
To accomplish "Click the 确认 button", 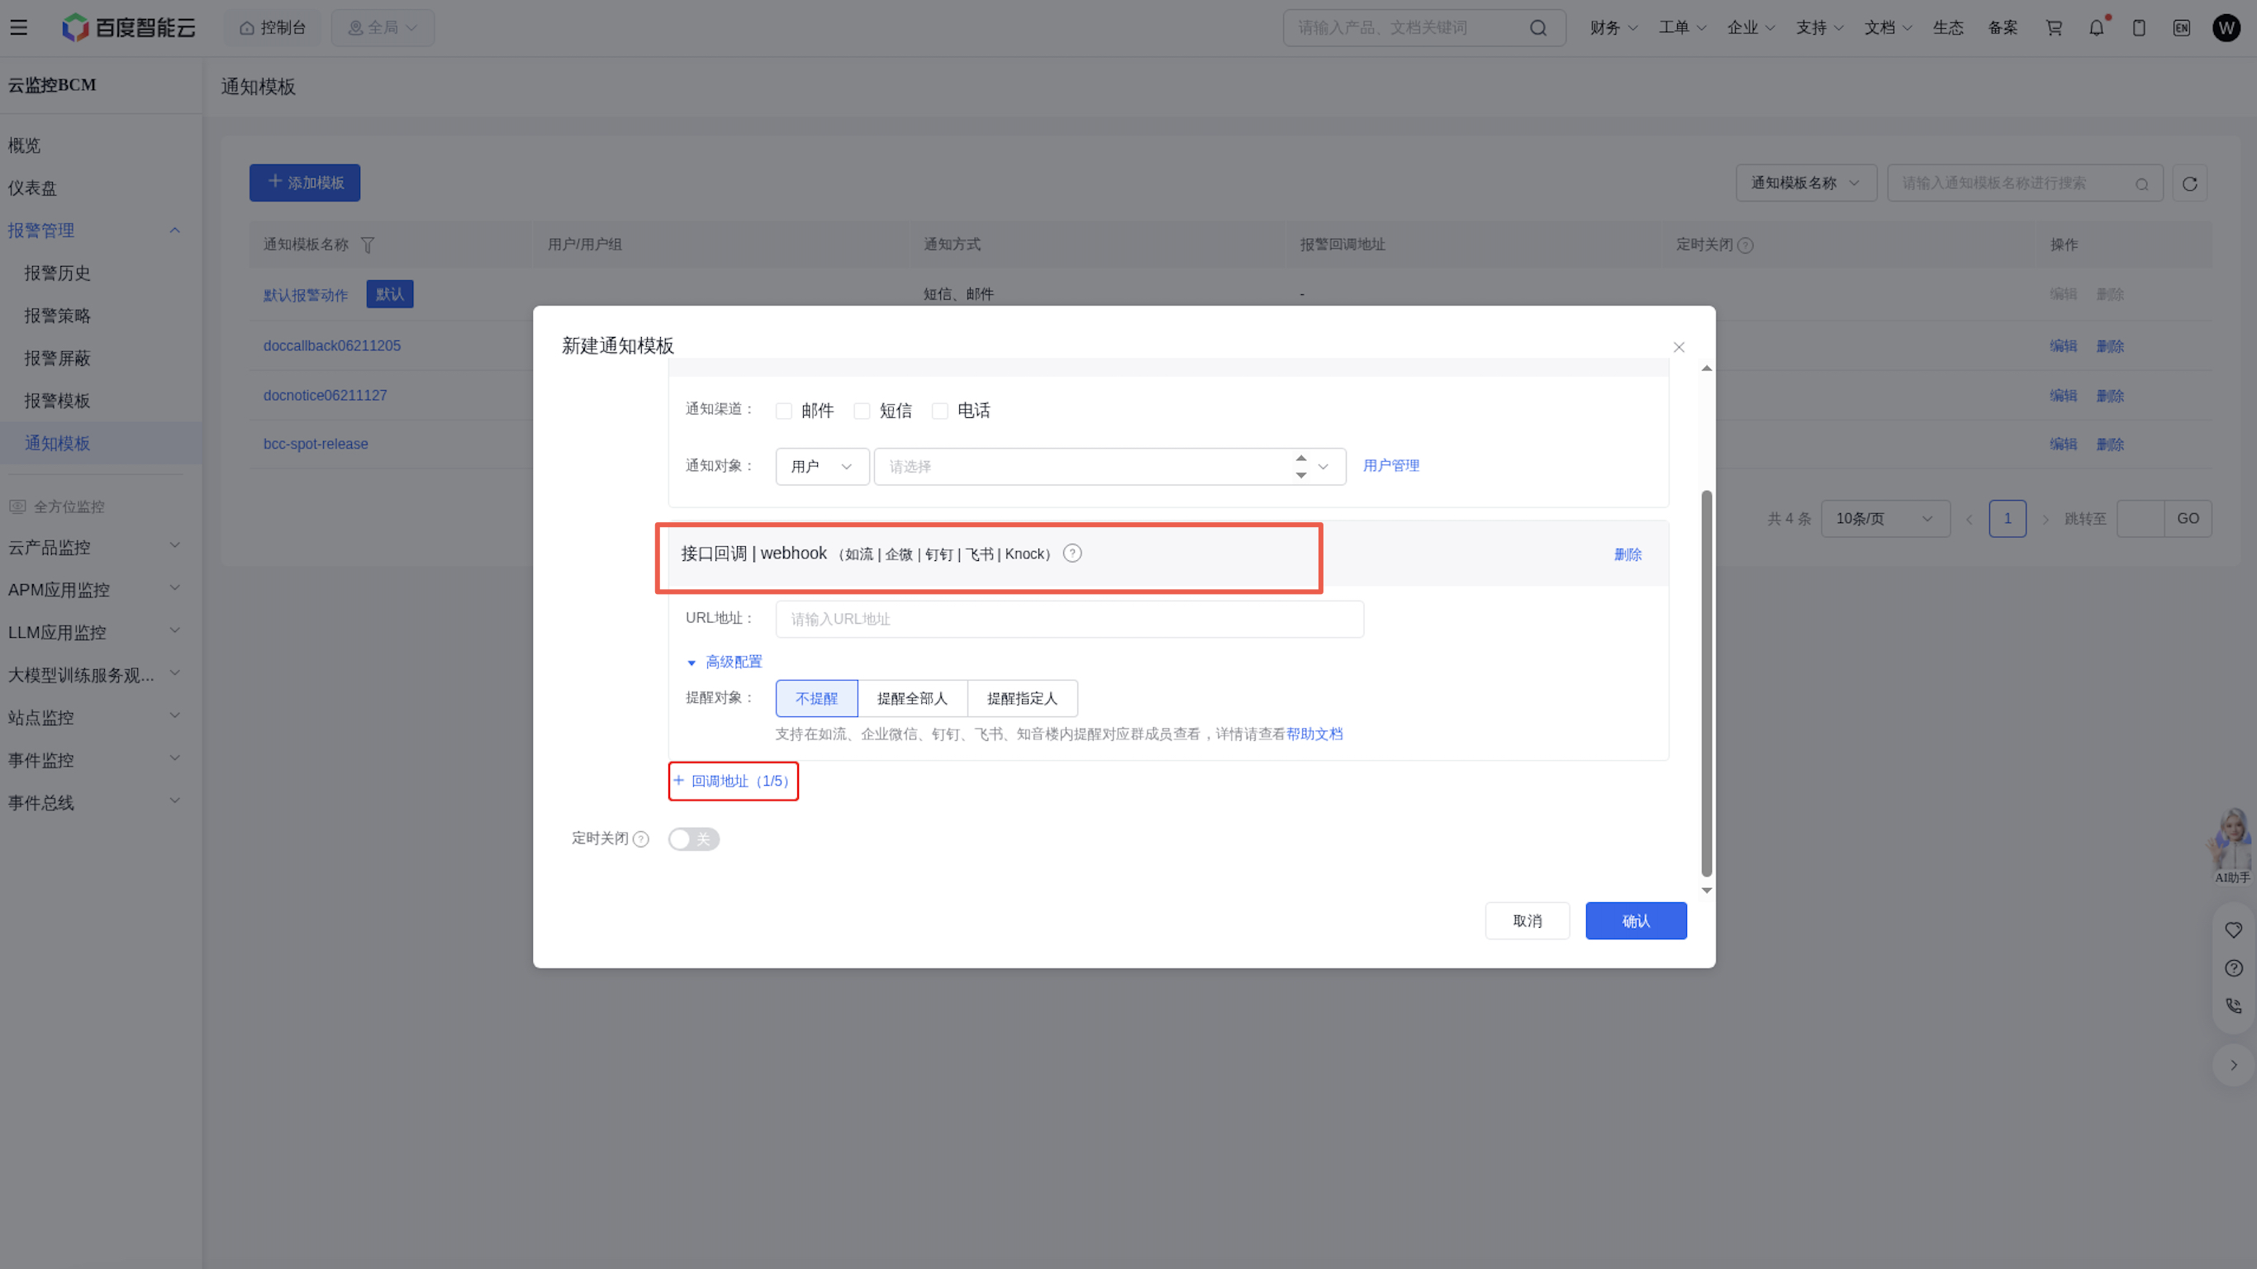I will pyautogui.click(x=1636, y=921).
